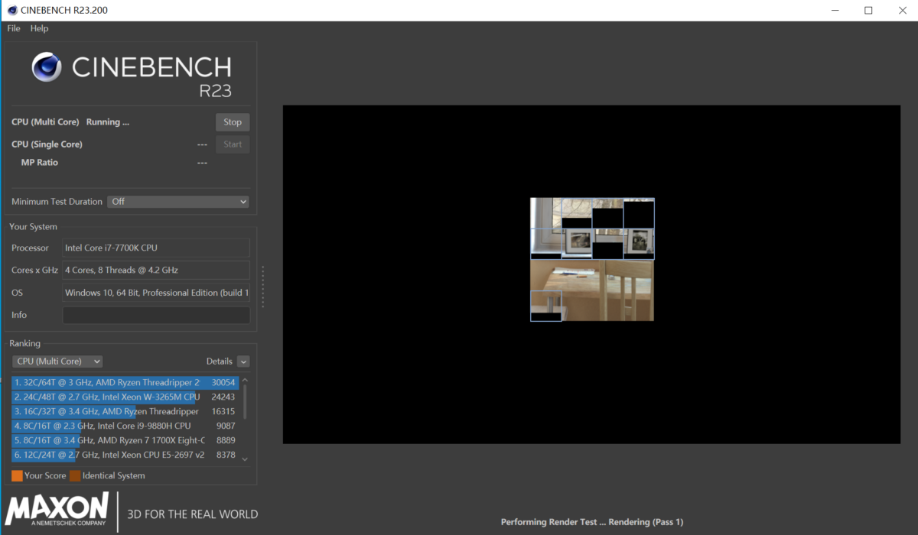This screenshot has height=535, width=918.
Task: Click the CPU (Single Core) Start button
Action: point(233,144)
